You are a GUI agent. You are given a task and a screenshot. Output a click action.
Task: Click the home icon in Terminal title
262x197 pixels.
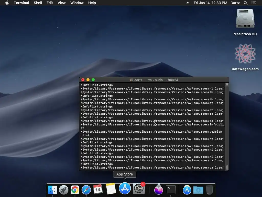pos(131,80)
